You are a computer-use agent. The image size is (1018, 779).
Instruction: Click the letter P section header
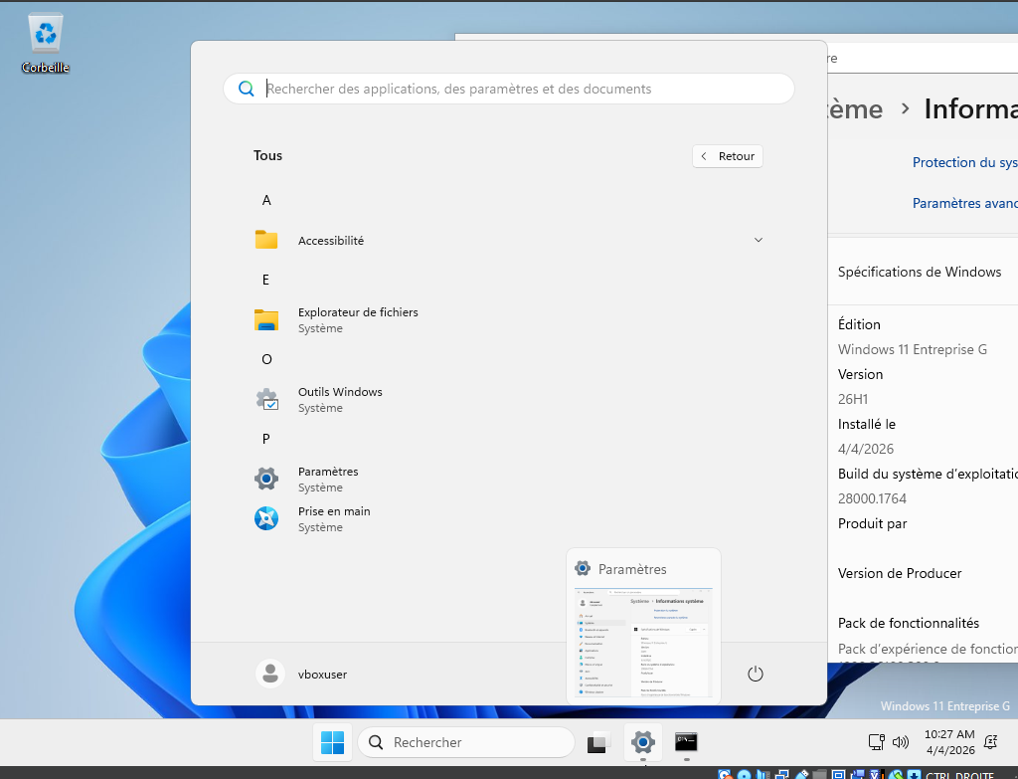(x=266, y=439)
